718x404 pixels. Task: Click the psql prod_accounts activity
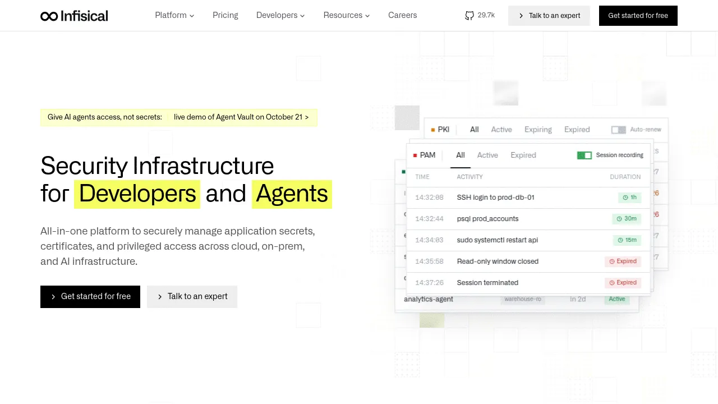pyautogui.click(x=487, y=219)
